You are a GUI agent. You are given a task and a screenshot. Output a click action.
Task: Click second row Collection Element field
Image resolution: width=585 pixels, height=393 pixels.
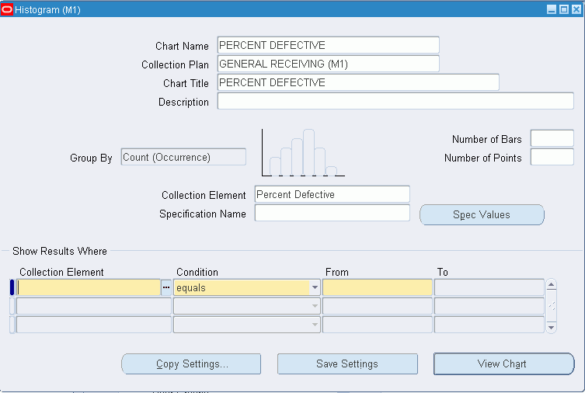(x=94, y=306)
